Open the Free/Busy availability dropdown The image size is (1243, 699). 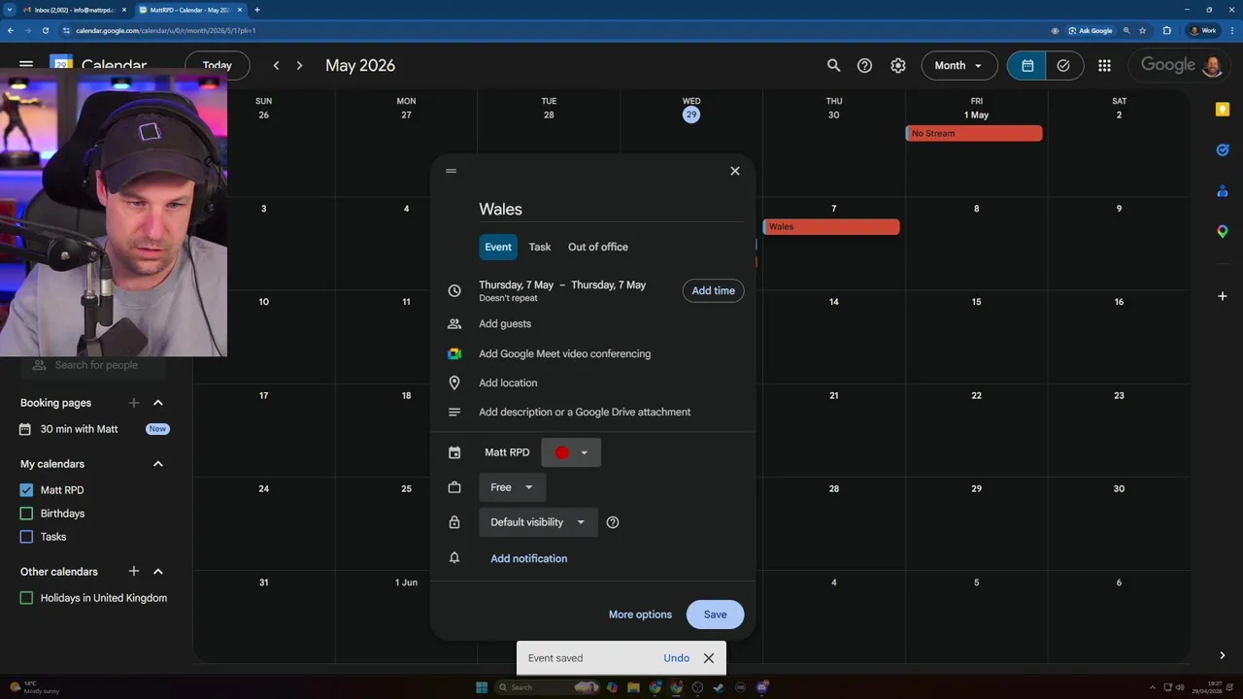[x=512, y=487]
